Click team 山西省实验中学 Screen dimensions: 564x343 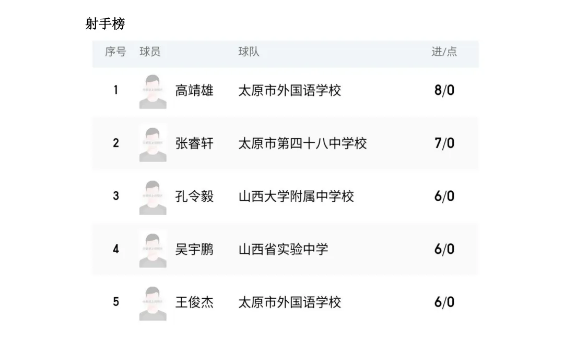[x=283, y=249]
